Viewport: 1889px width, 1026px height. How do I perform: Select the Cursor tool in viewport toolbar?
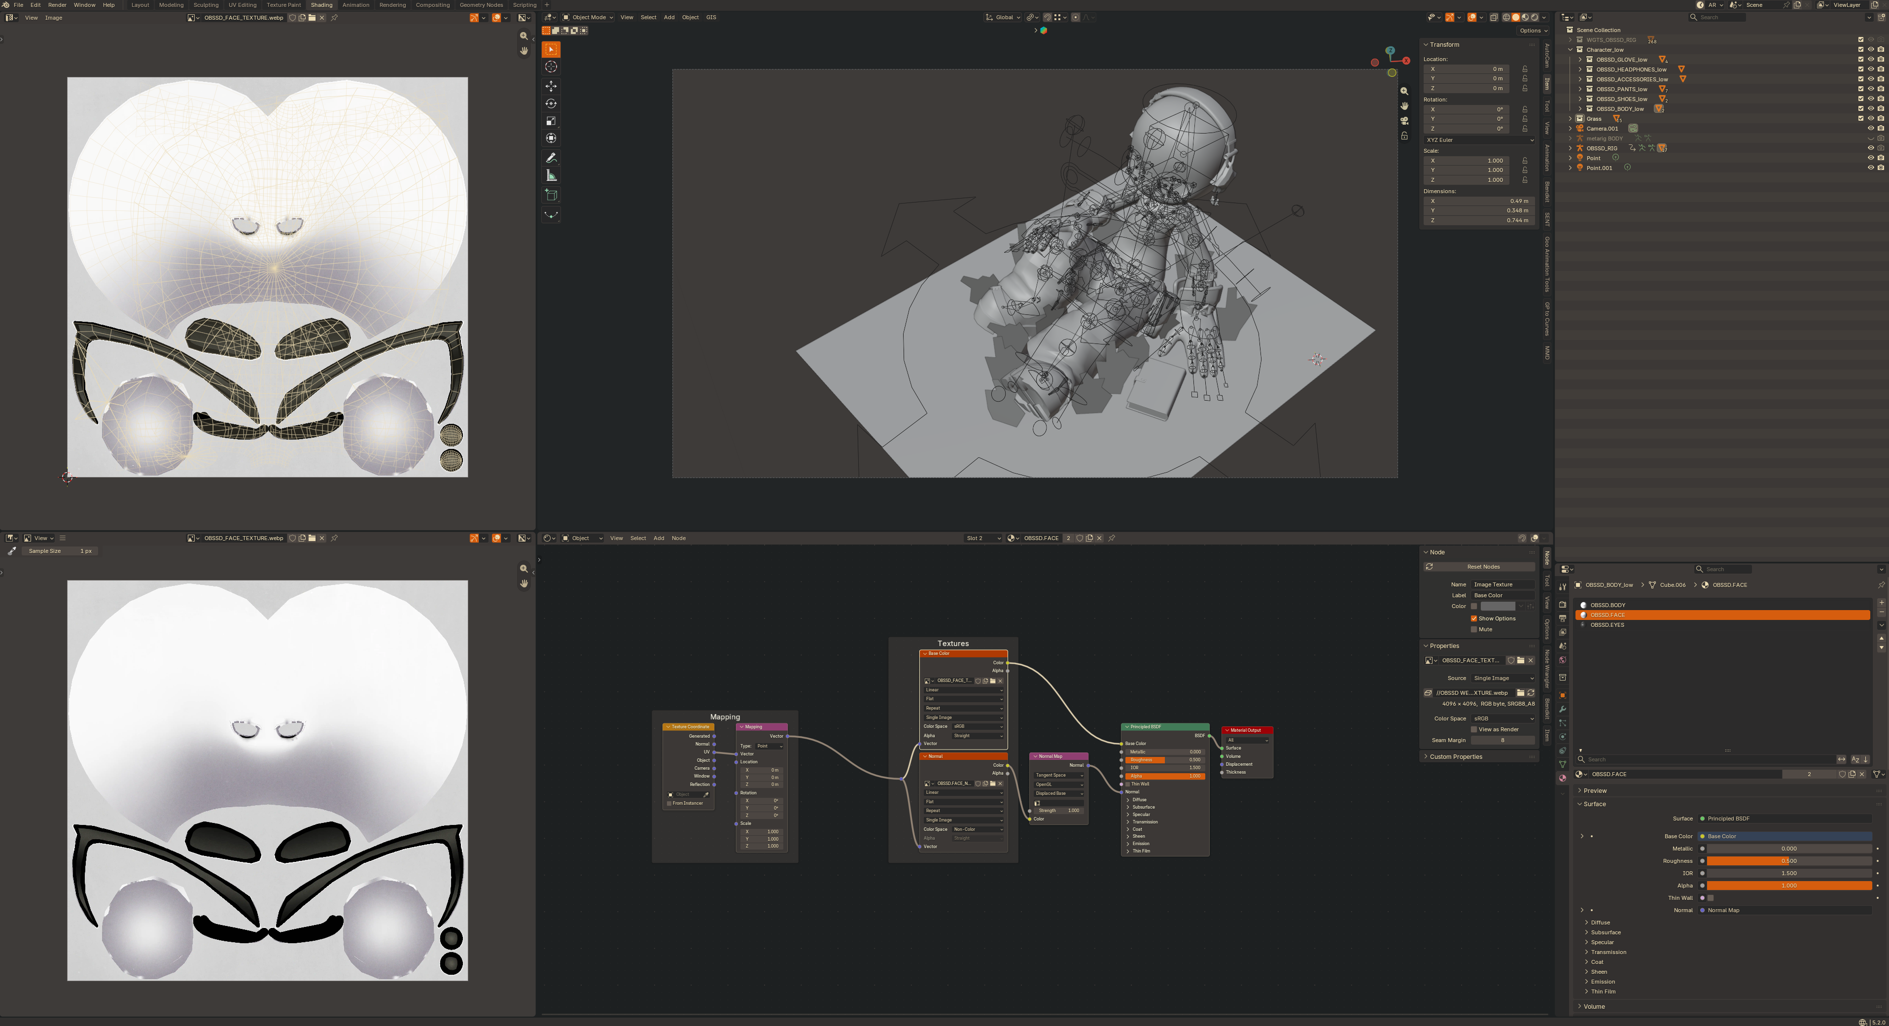(x=551, y=67)
